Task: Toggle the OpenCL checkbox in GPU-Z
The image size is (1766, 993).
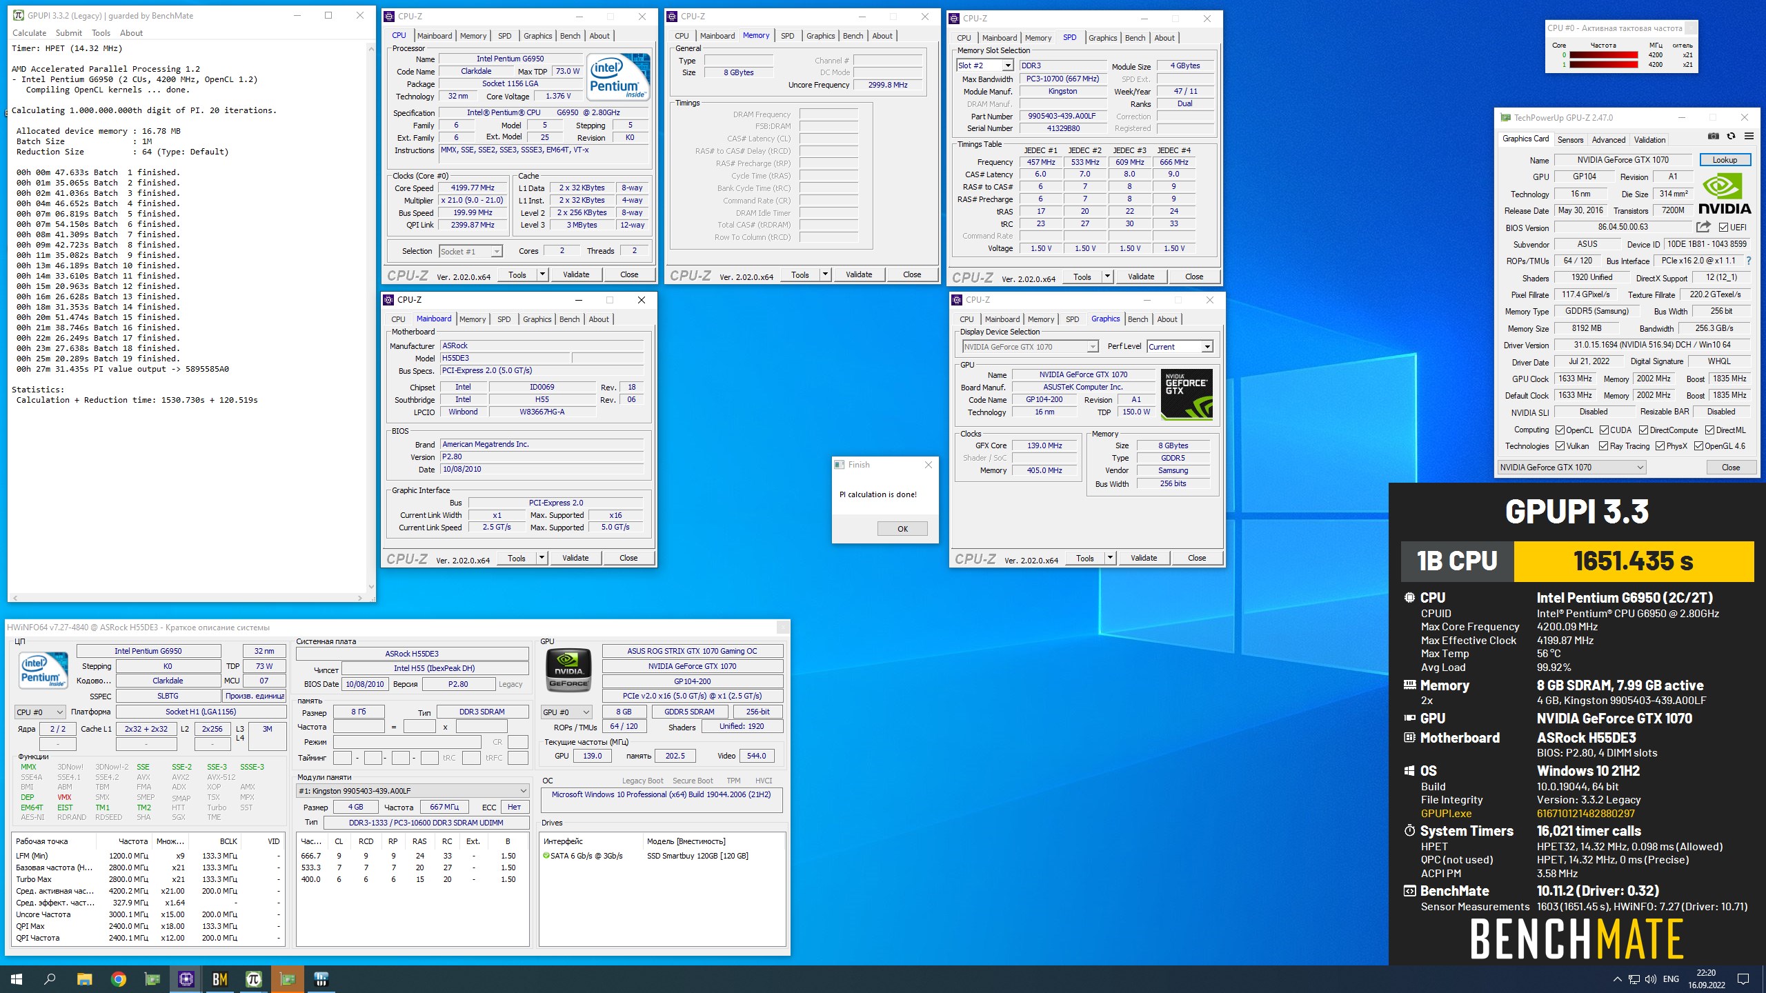Action: [1560, 430]
